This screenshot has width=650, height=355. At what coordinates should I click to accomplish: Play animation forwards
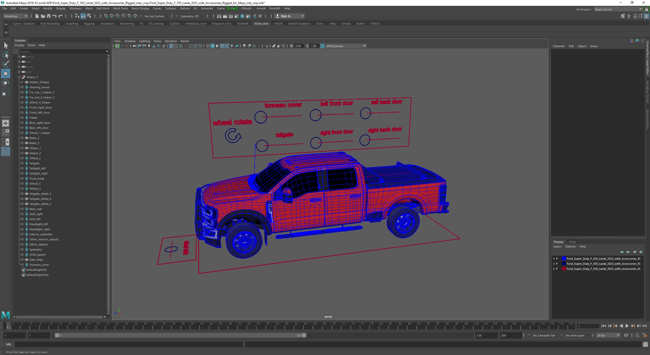coord(627,326)
